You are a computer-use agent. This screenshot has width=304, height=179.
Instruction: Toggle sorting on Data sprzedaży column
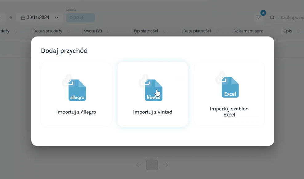(x=68, y=31)
